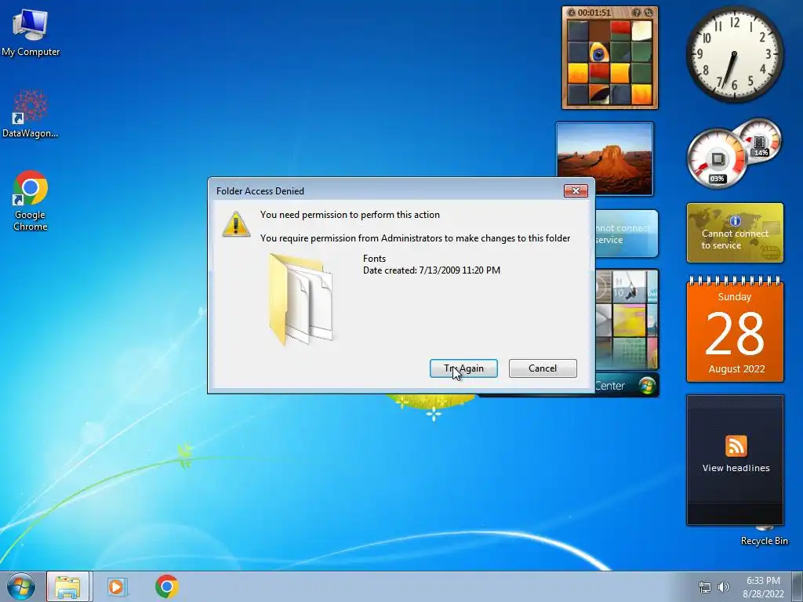
Task: Open Windows Explorer from the taskbar
Action: click(x=68, y=586)
